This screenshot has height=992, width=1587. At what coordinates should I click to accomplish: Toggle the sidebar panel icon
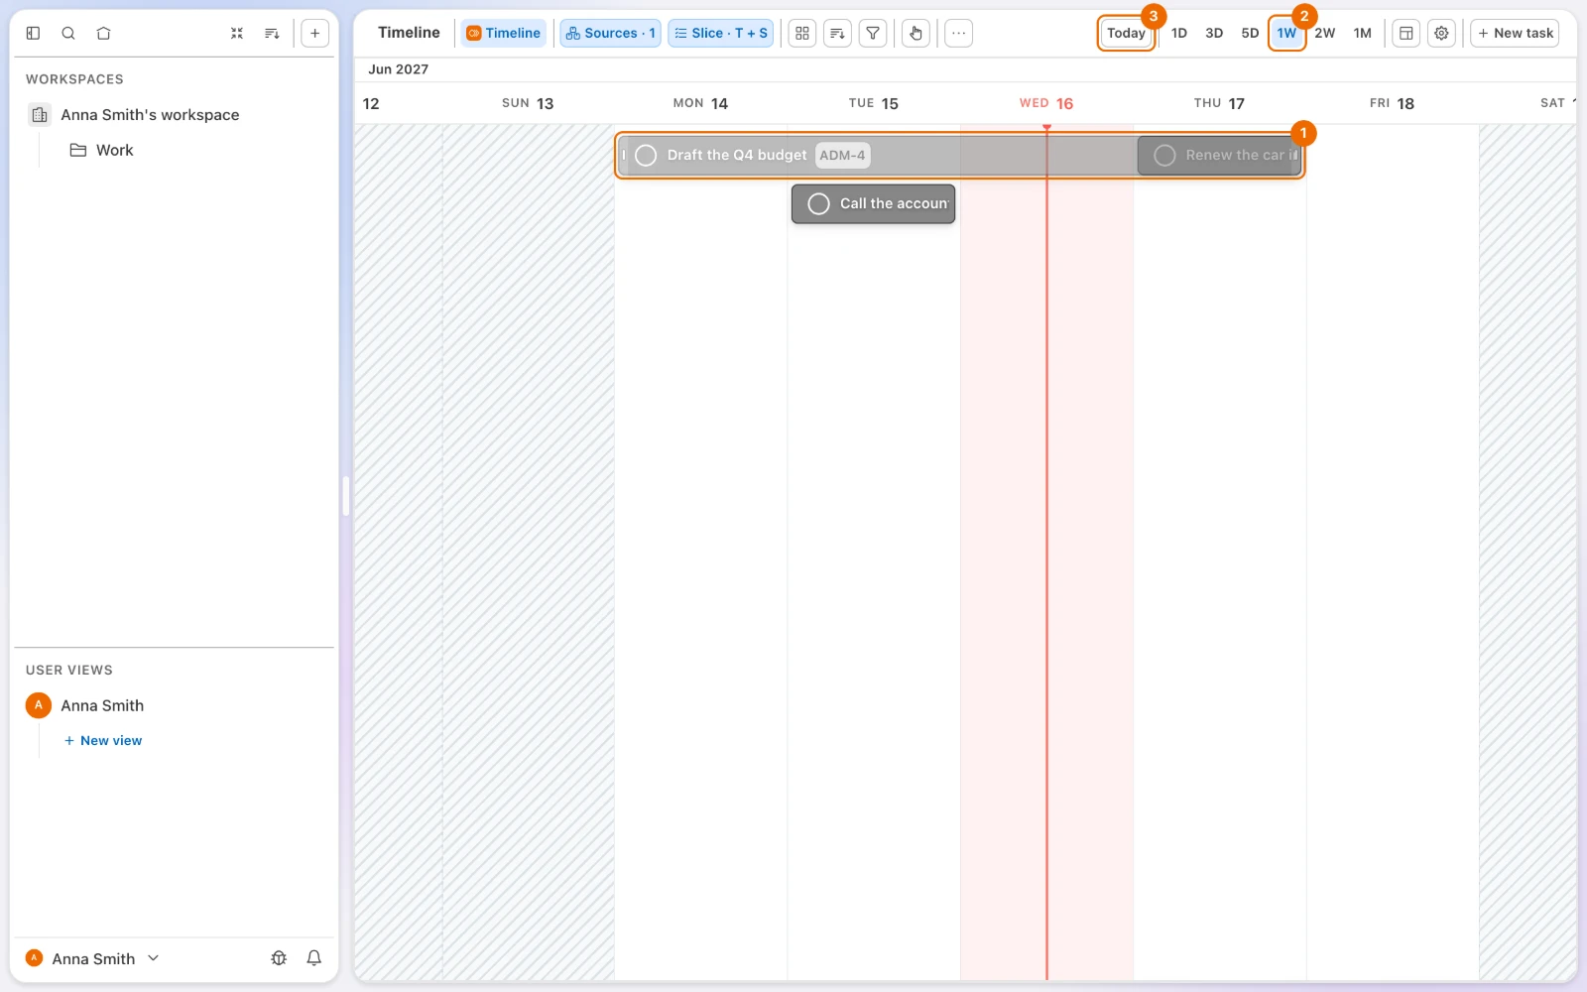click(x=33, y=33)
